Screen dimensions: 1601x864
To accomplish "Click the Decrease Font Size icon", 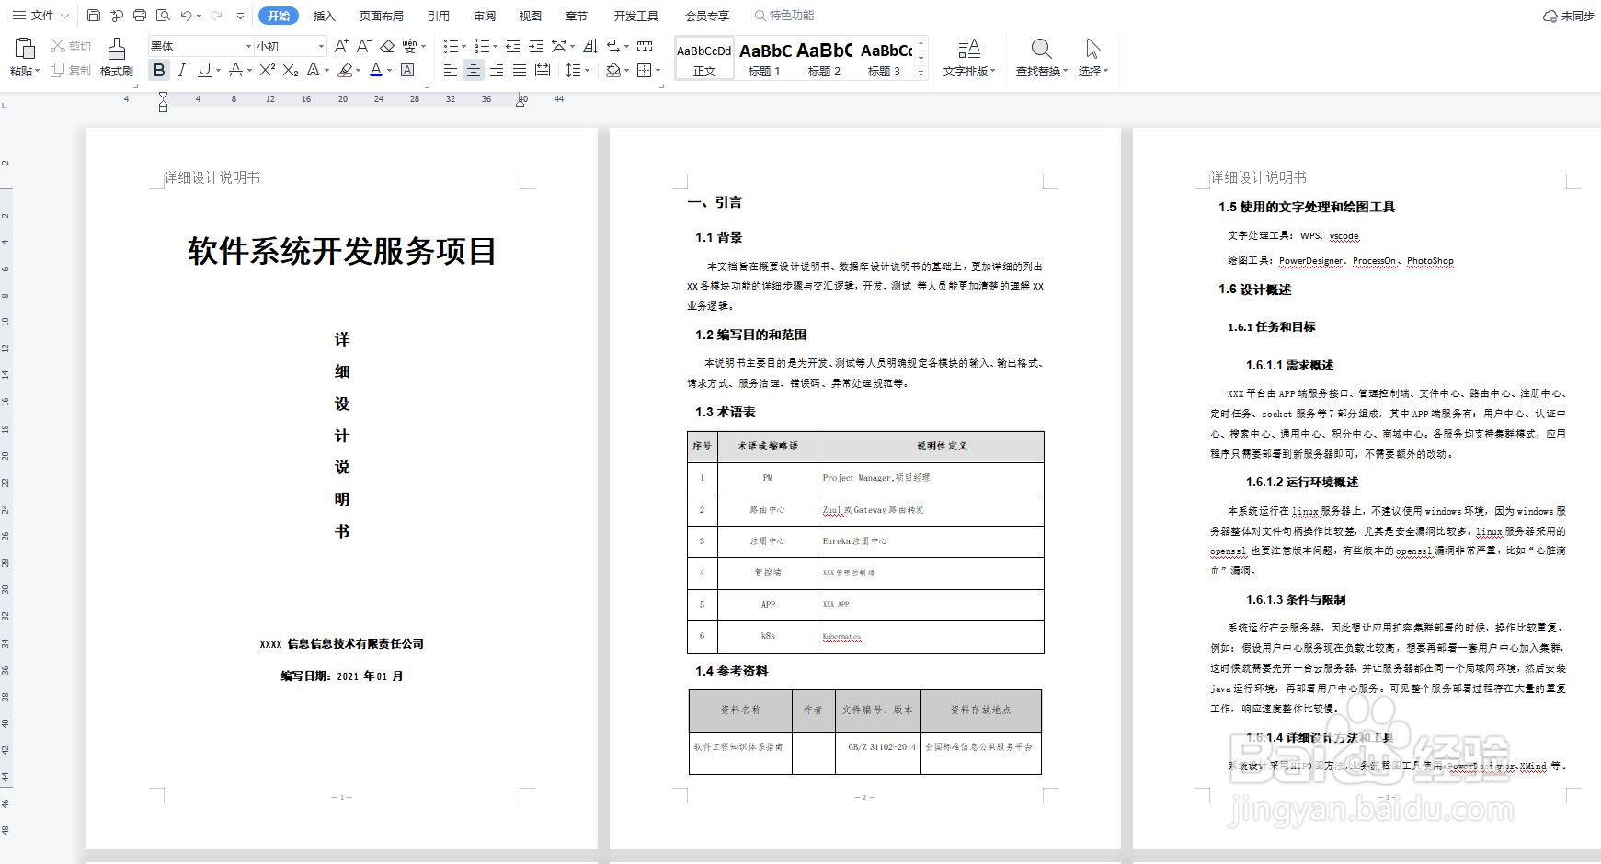I will 363,46.
